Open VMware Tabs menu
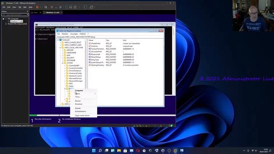 [x=25, y=7]
